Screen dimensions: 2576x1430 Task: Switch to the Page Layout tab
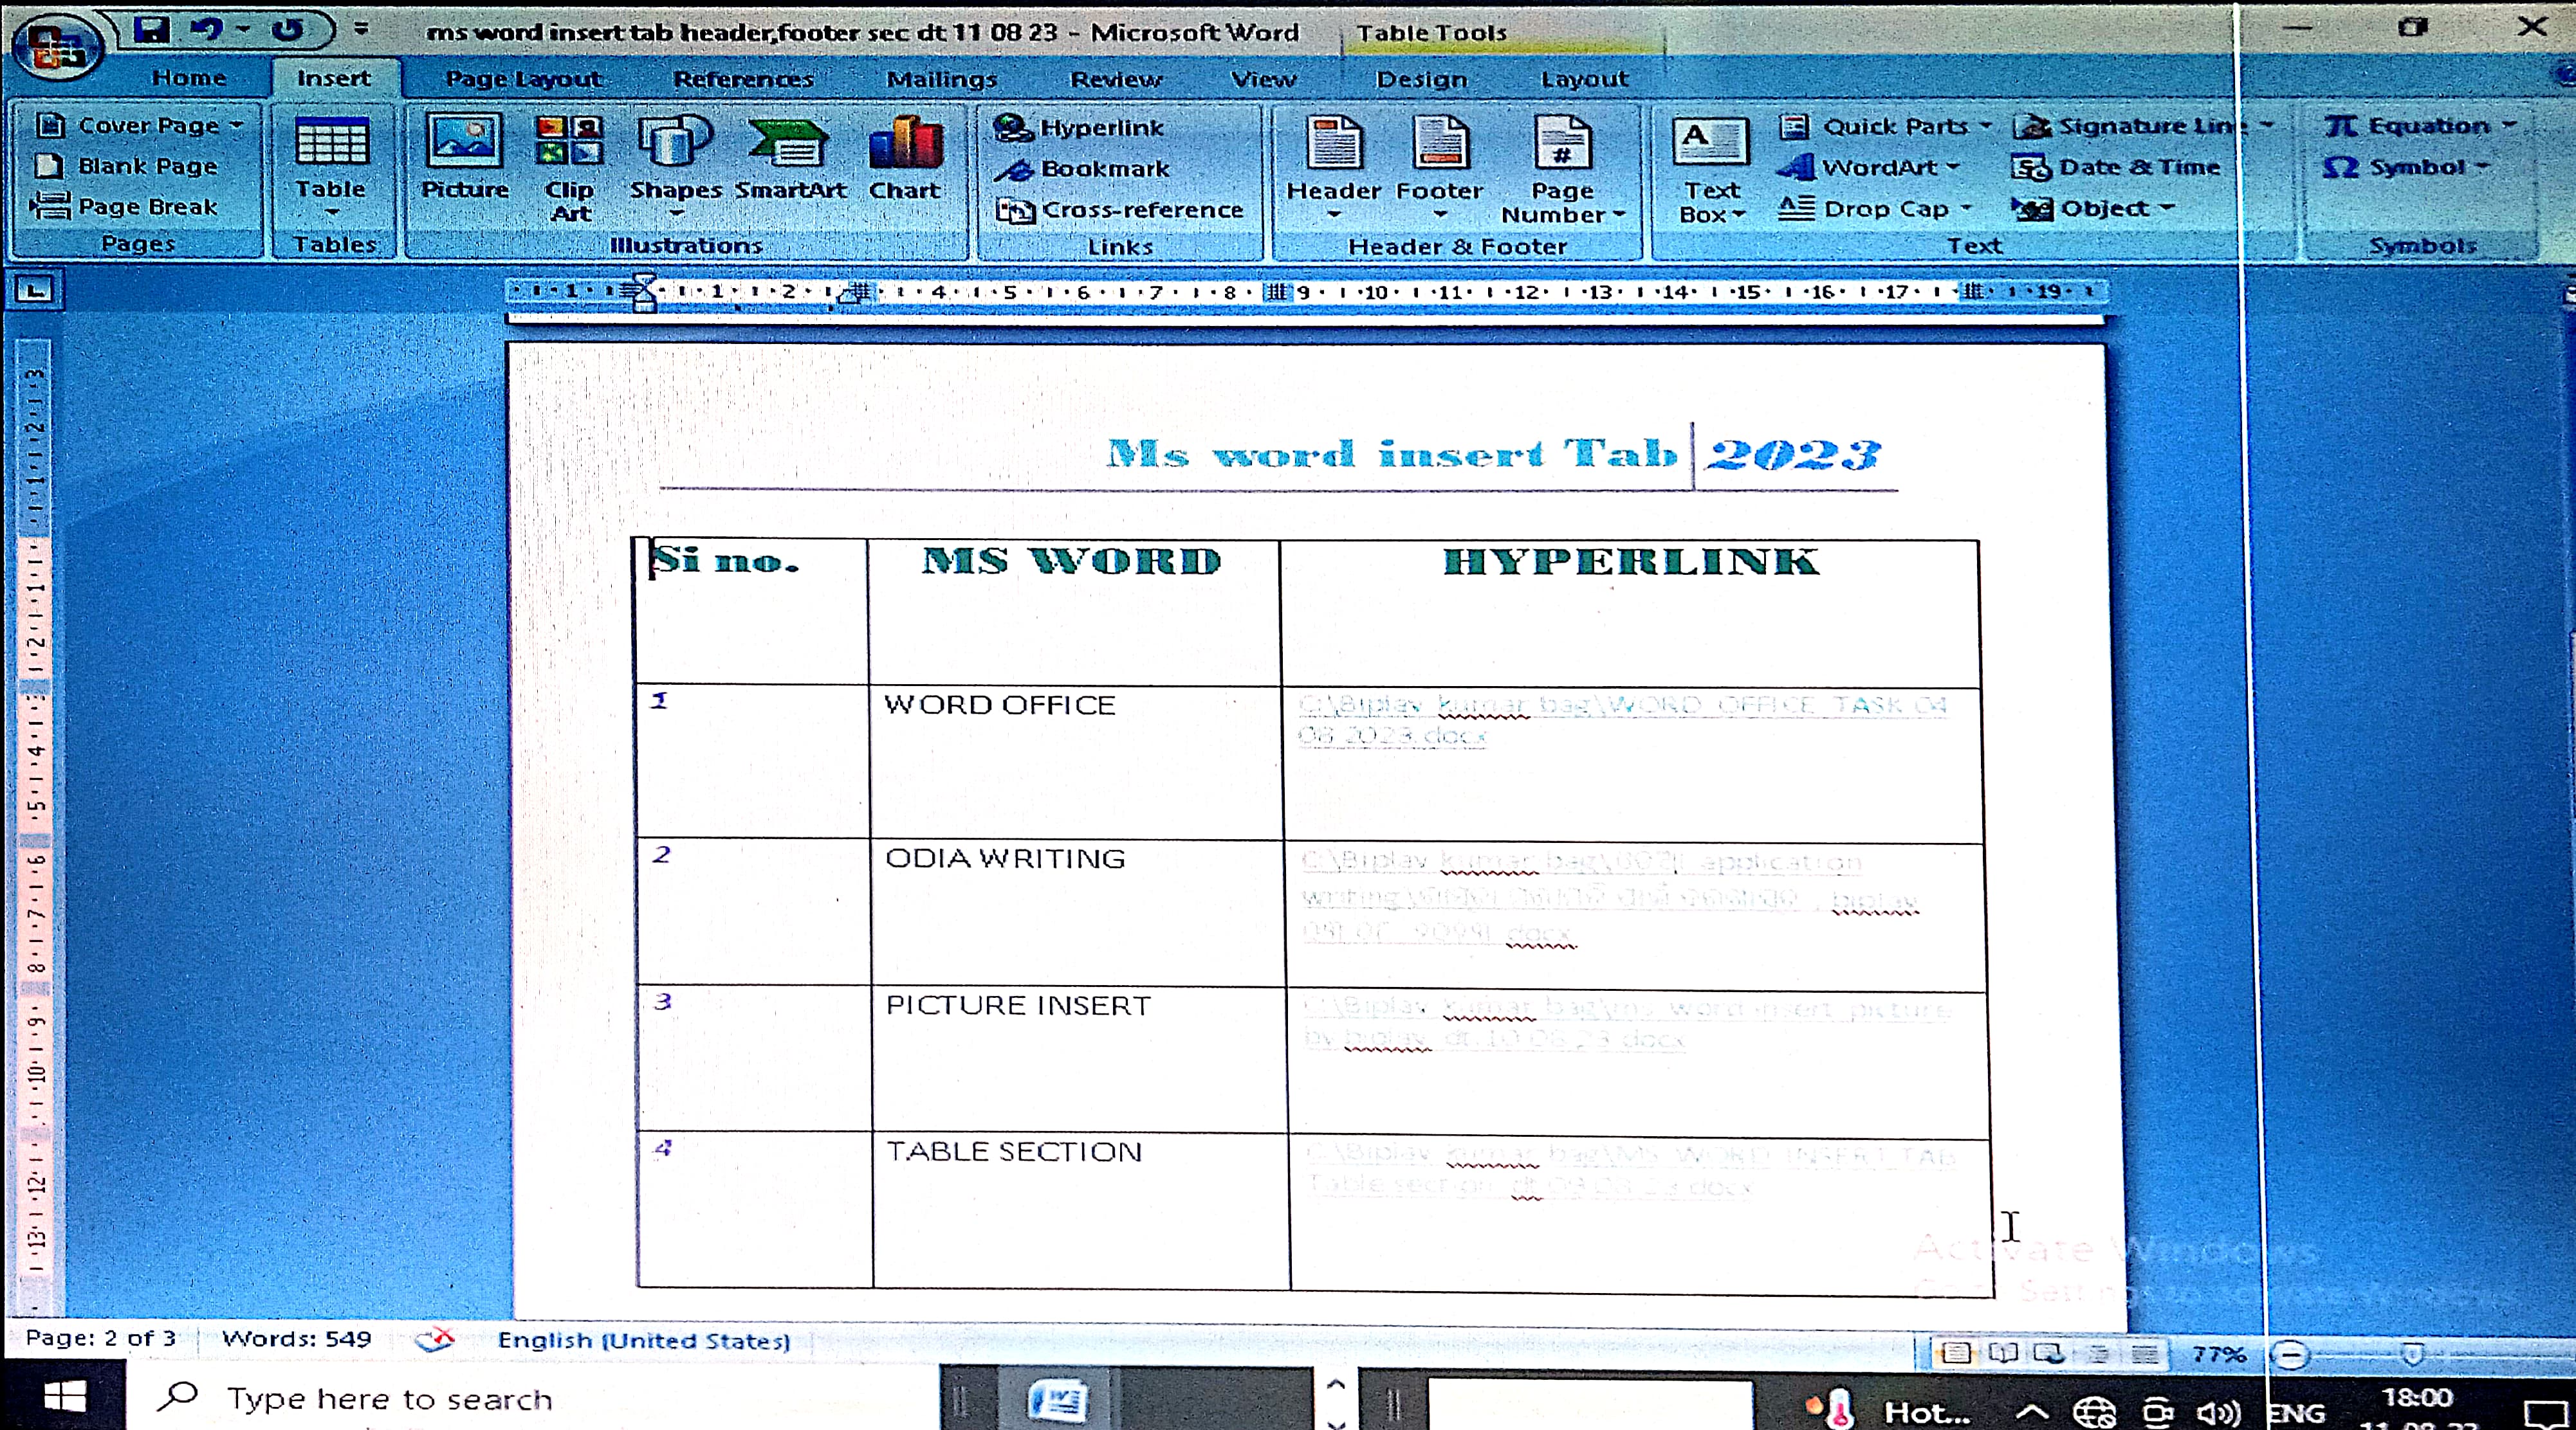click(523, 79)
